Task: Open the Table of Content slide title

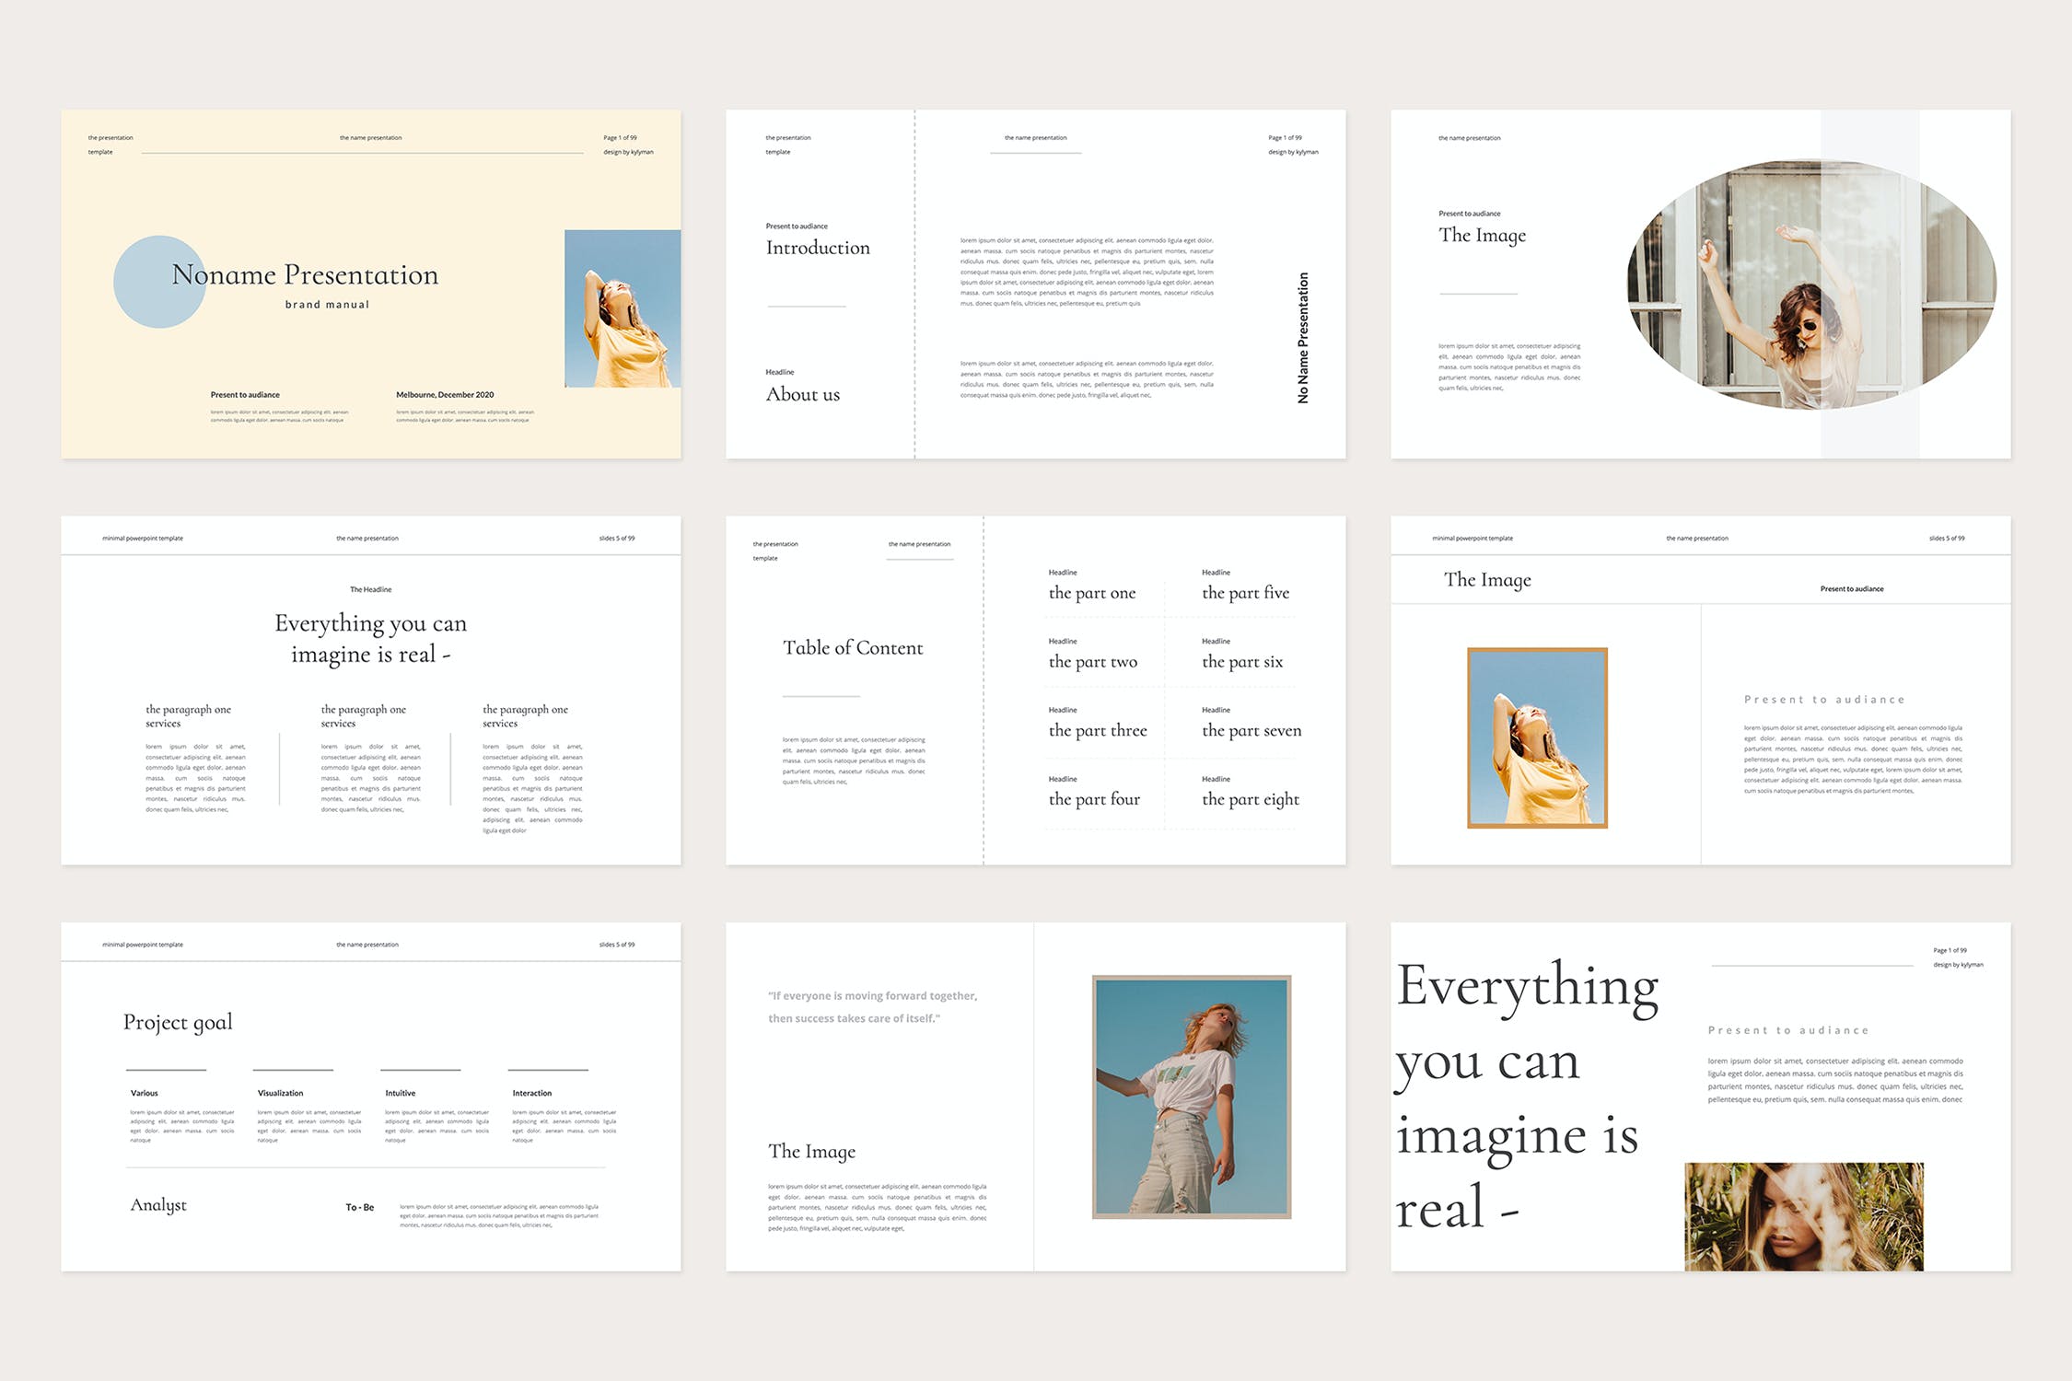Action: [x=852, y=647]
